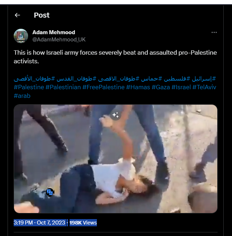The width and height of the screenshot is (232, 236).
Task: Open the @AdamMehmood_UK handle
Action: [59, 40]
